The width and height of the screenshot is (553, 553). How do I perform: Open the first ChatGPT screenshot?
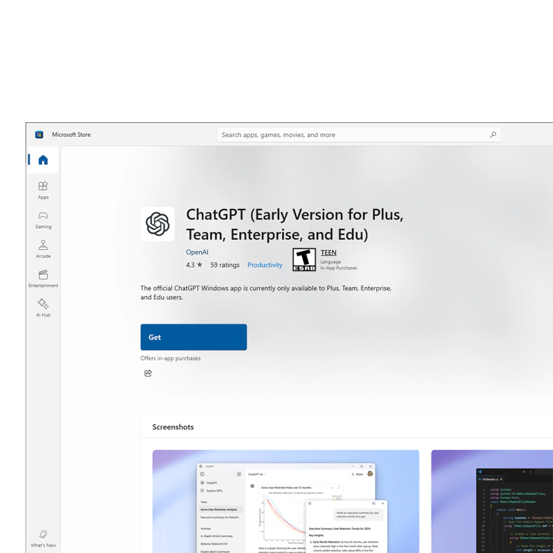pyautogui.click(x=287, y=501)
